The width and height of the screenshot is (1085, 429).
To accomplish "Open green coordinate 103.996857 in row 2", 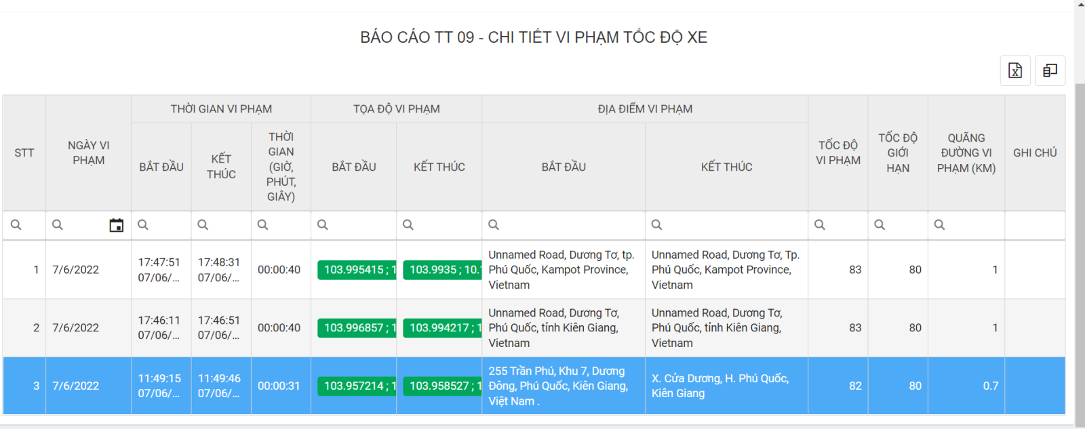I will coord(357,328).
